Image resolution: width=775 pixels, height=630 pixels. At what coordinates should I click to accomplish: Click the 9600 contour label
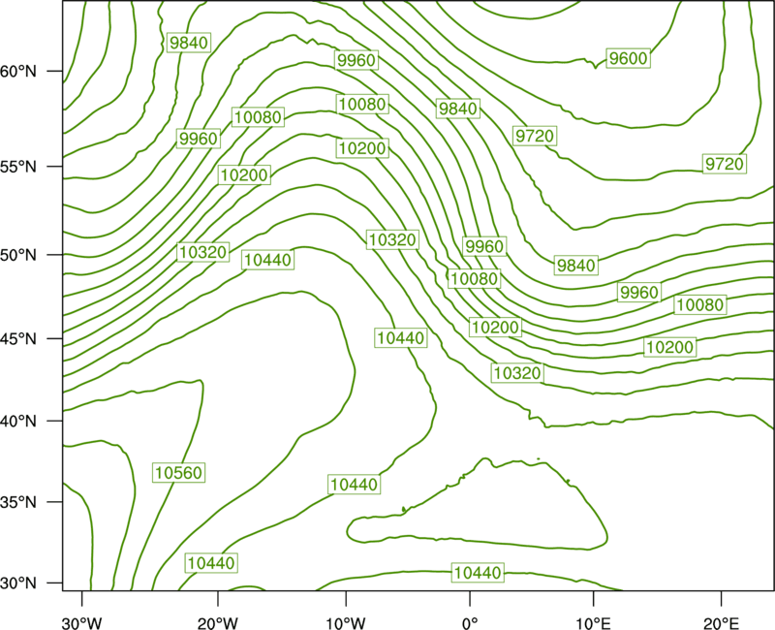coord(628,58)
